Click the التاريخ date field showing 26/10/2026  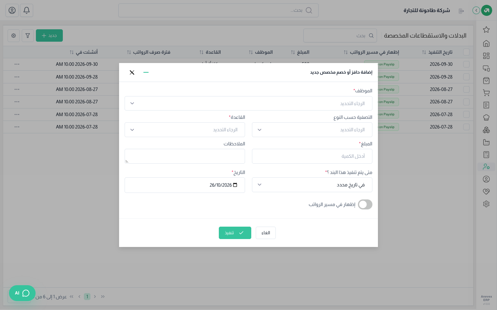click(185, 185)
